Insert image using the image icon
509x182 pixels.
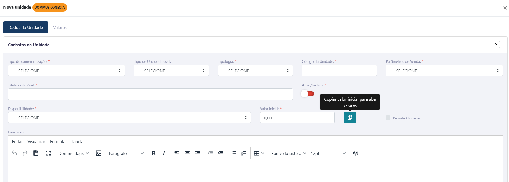[x=99, y=153]
